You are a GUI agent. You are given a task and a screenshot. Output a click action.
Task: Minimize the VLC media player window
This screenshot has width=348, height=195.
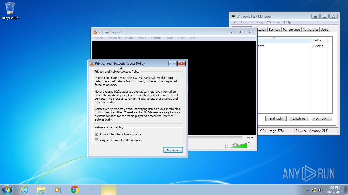tap(233, 32)
